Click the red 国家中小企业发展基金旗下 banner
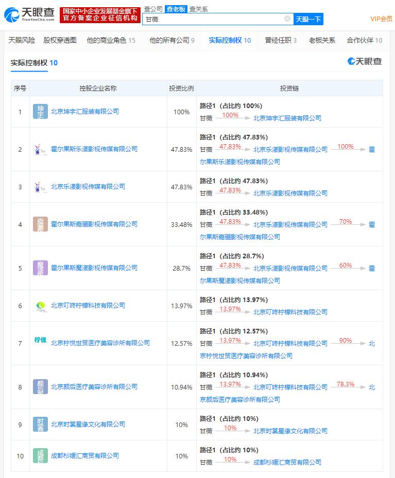 [100, 14]
